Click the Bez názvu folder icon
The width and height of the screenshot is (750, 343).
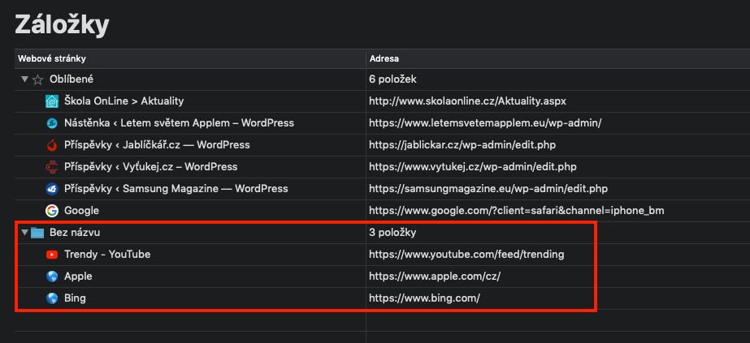point(37,233)
